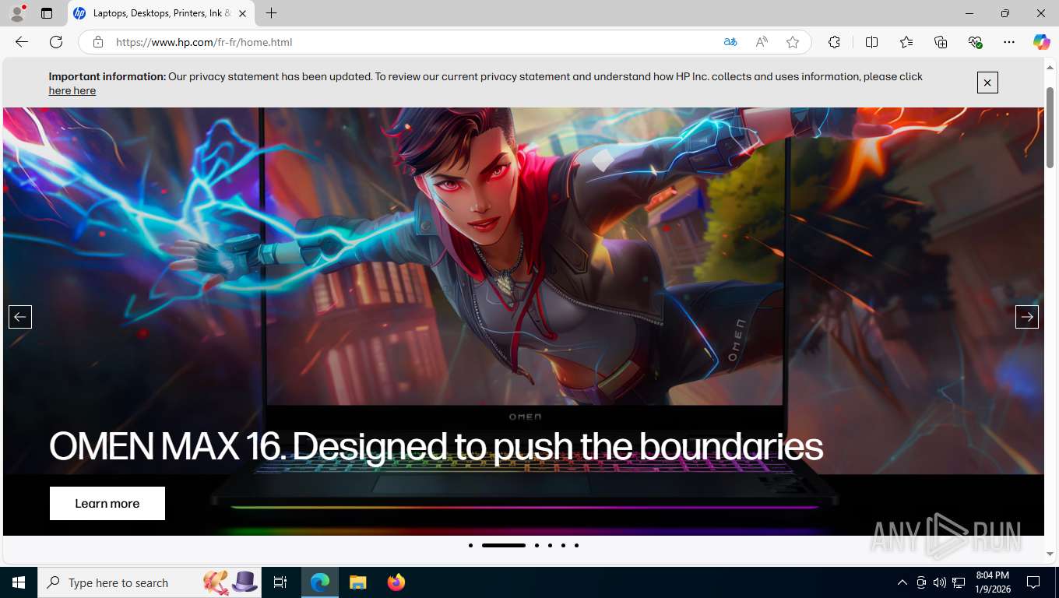Open the Translate page icon
Image resolution: width=1059 pixels, height=598 pixels.
pyautogui.click(x=730, y=42)
